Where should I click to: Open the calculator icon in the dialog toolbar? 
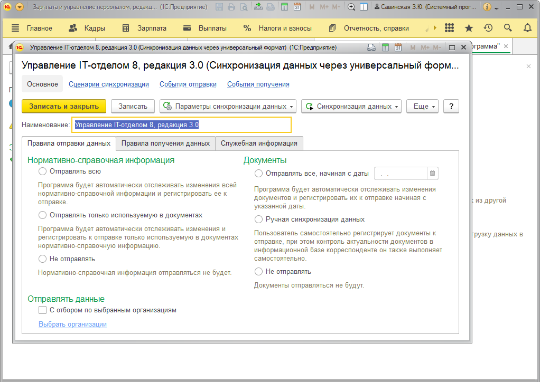click(386, 47)
